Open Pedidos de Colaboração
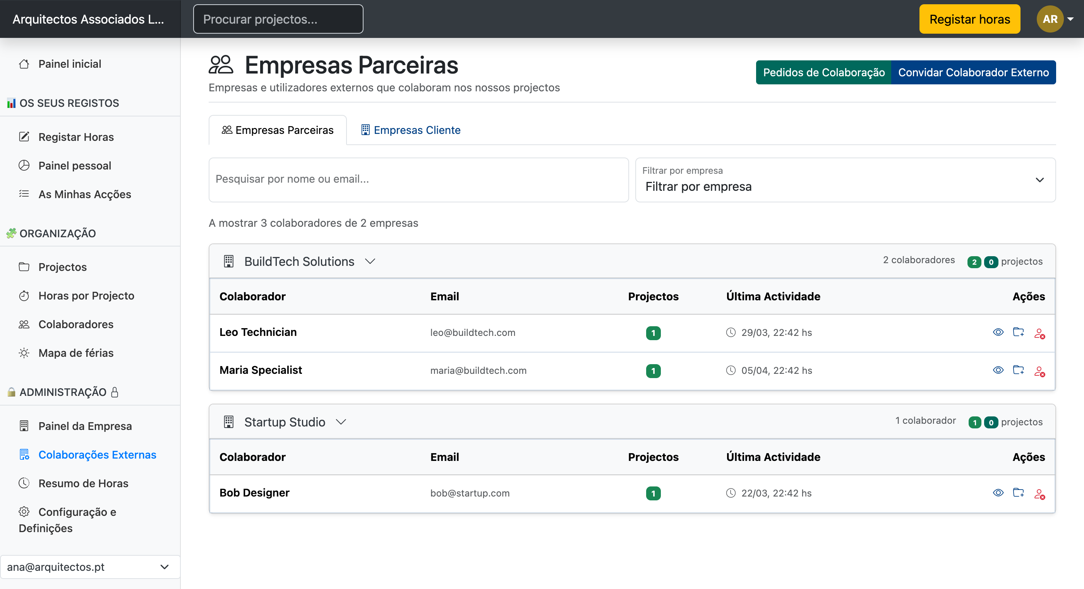Viewport: 1084px width, 589px height. pyautogui.click(x=823, y=72)
